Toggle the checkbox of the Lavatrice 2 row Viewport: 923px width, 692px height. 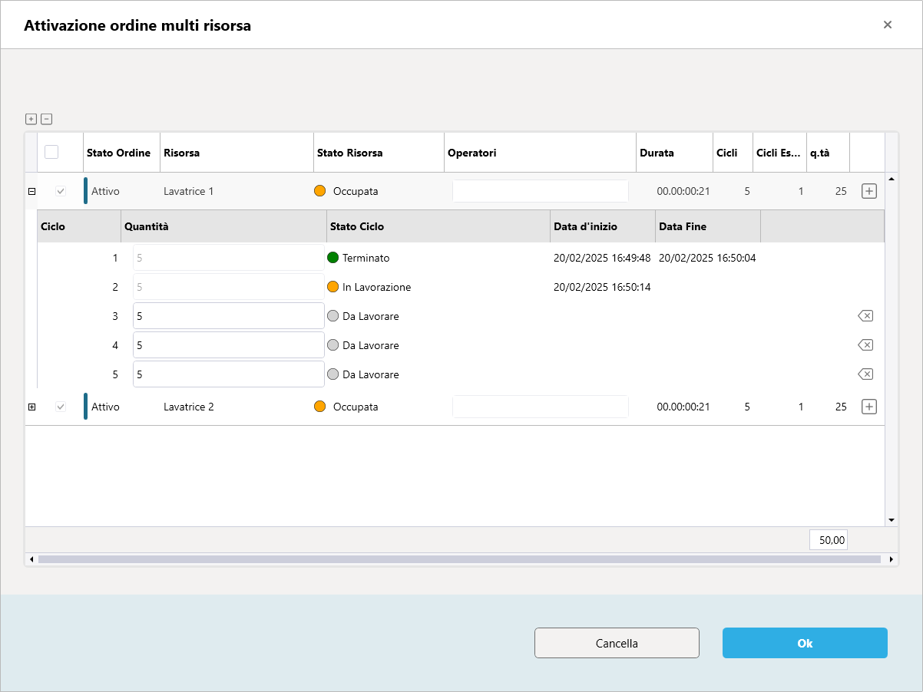click(61, 407)
